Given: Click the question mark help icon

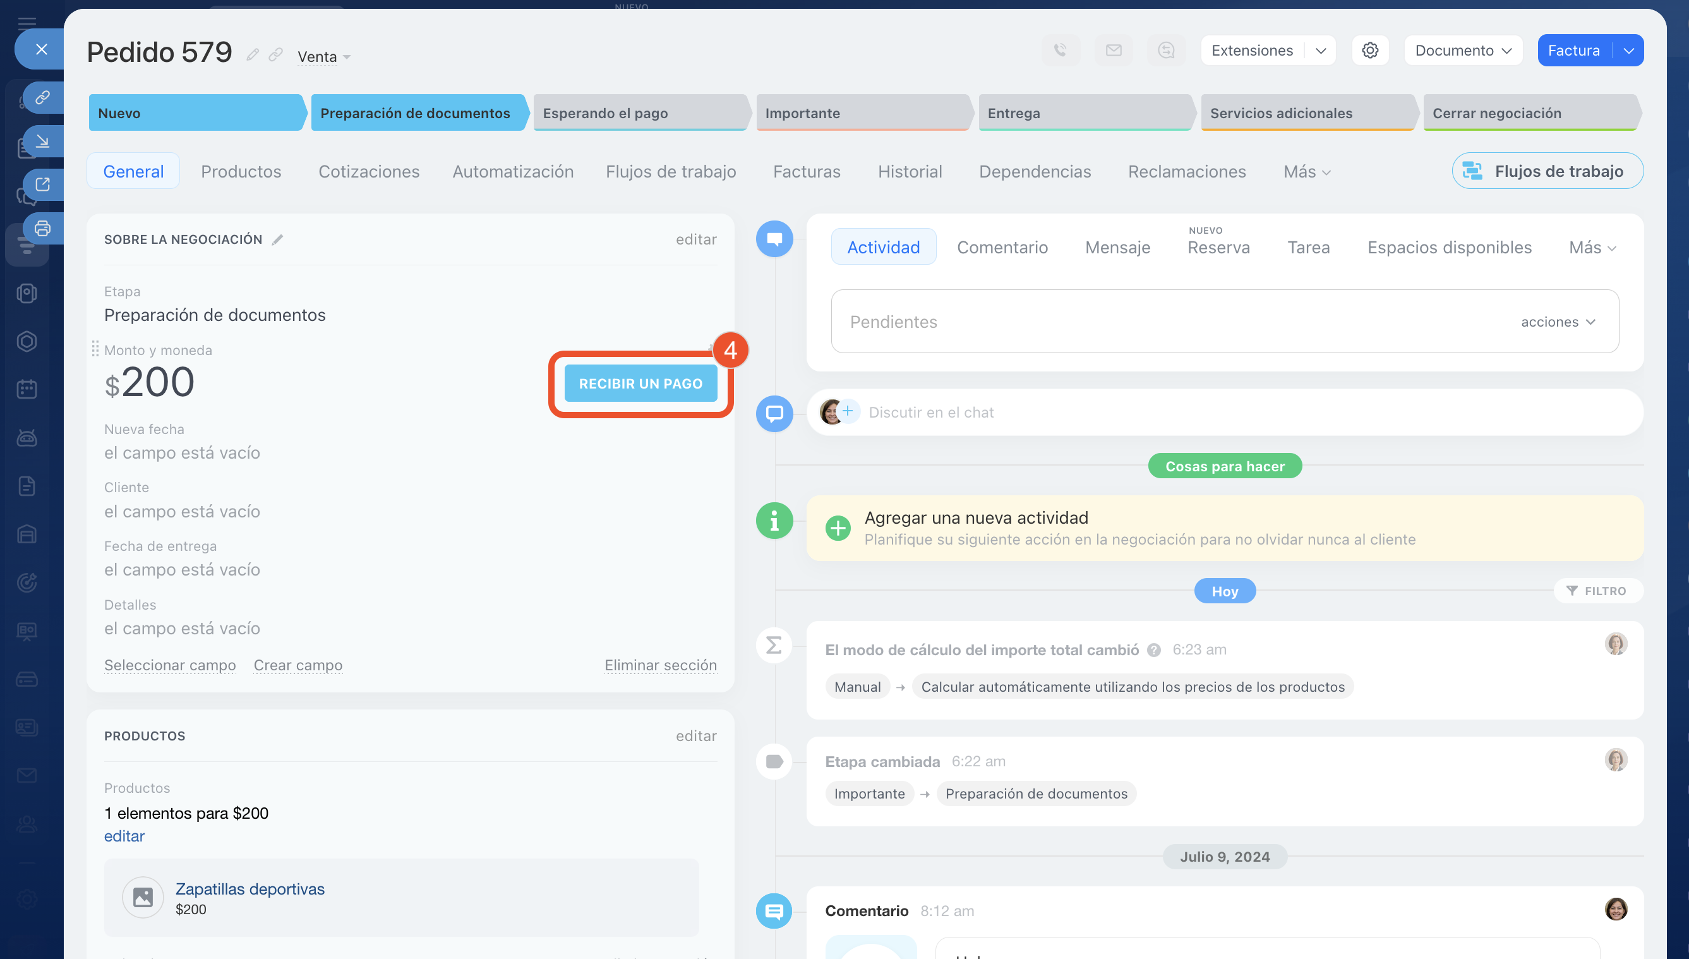Looking at the screenshot, I should click(x=1153, y=650).
